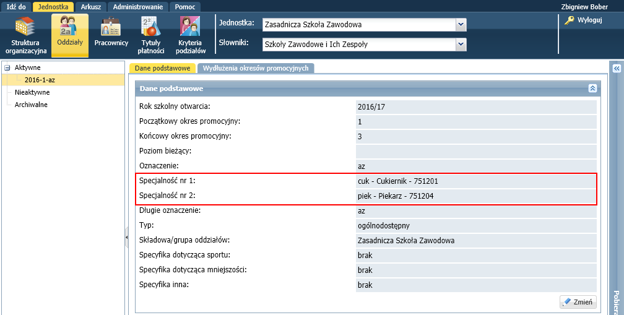Viewport: 624px width, 315px height.
Task: Open Kryteria podziałów icon
Action: [x=190, y=35]
